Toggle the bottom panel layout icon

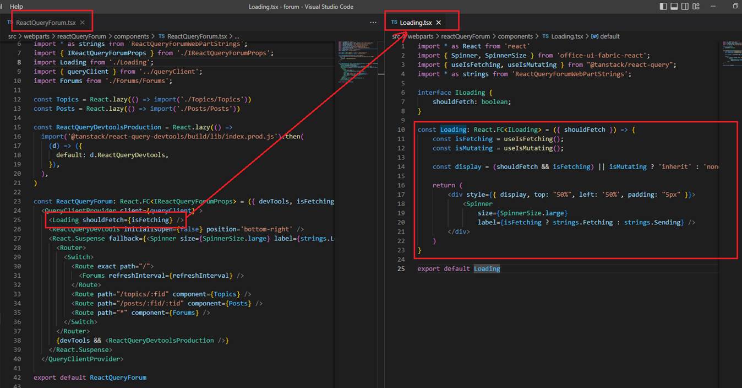pos(674,7)
